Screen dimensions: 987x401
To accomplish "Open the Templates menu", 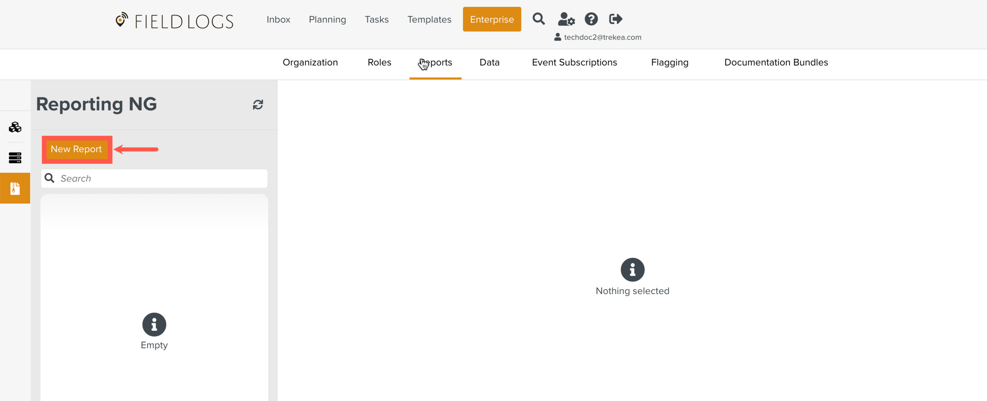I will 429,19.
